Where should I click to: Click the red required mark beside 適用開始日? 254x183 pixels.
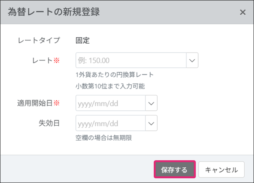click(x=56, y=103)
